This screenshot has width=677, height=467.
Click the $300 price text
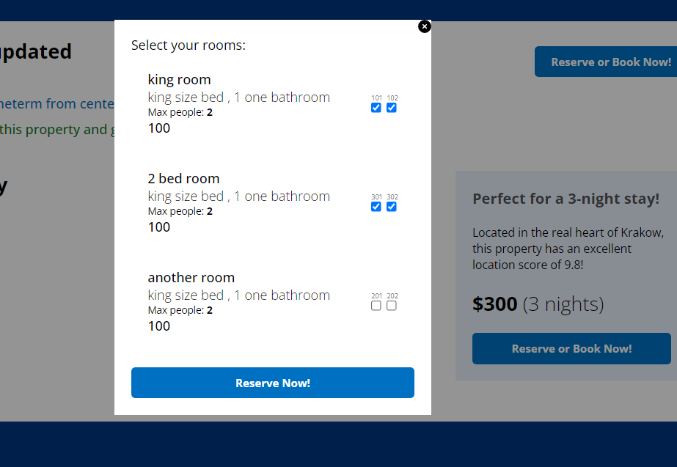494,304
